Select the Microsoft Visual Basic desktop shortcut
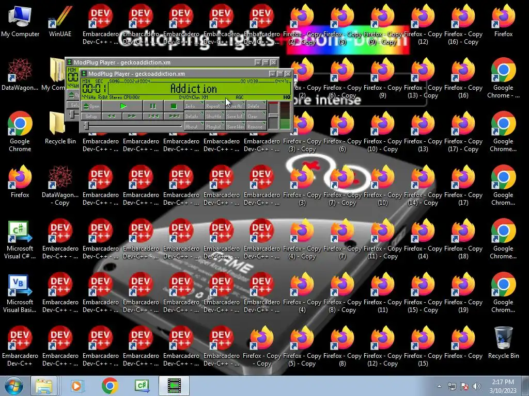This screenshot has width=529, height=396. tap(20, 293)
